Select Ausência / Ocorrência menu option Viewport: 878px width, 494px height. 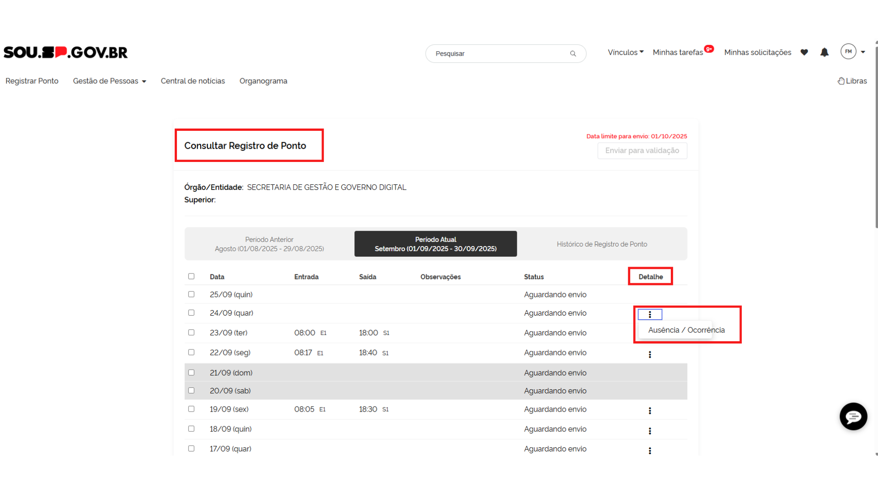pyautogui.click(x=686, y=330)
